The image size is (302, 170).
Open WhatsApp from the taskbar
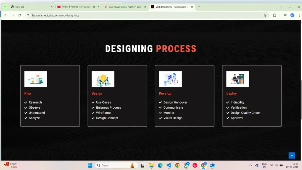[x=186, y=165]
